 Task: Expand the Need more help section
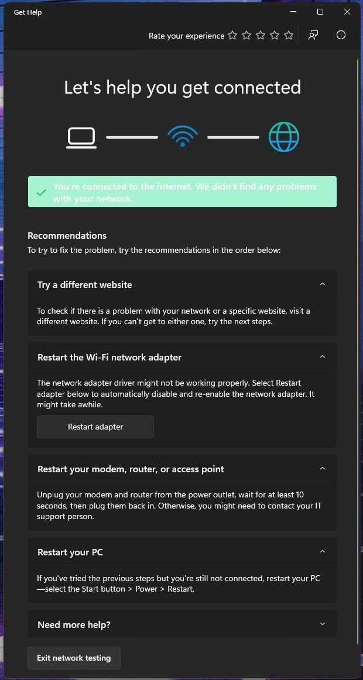click(322, 624)
